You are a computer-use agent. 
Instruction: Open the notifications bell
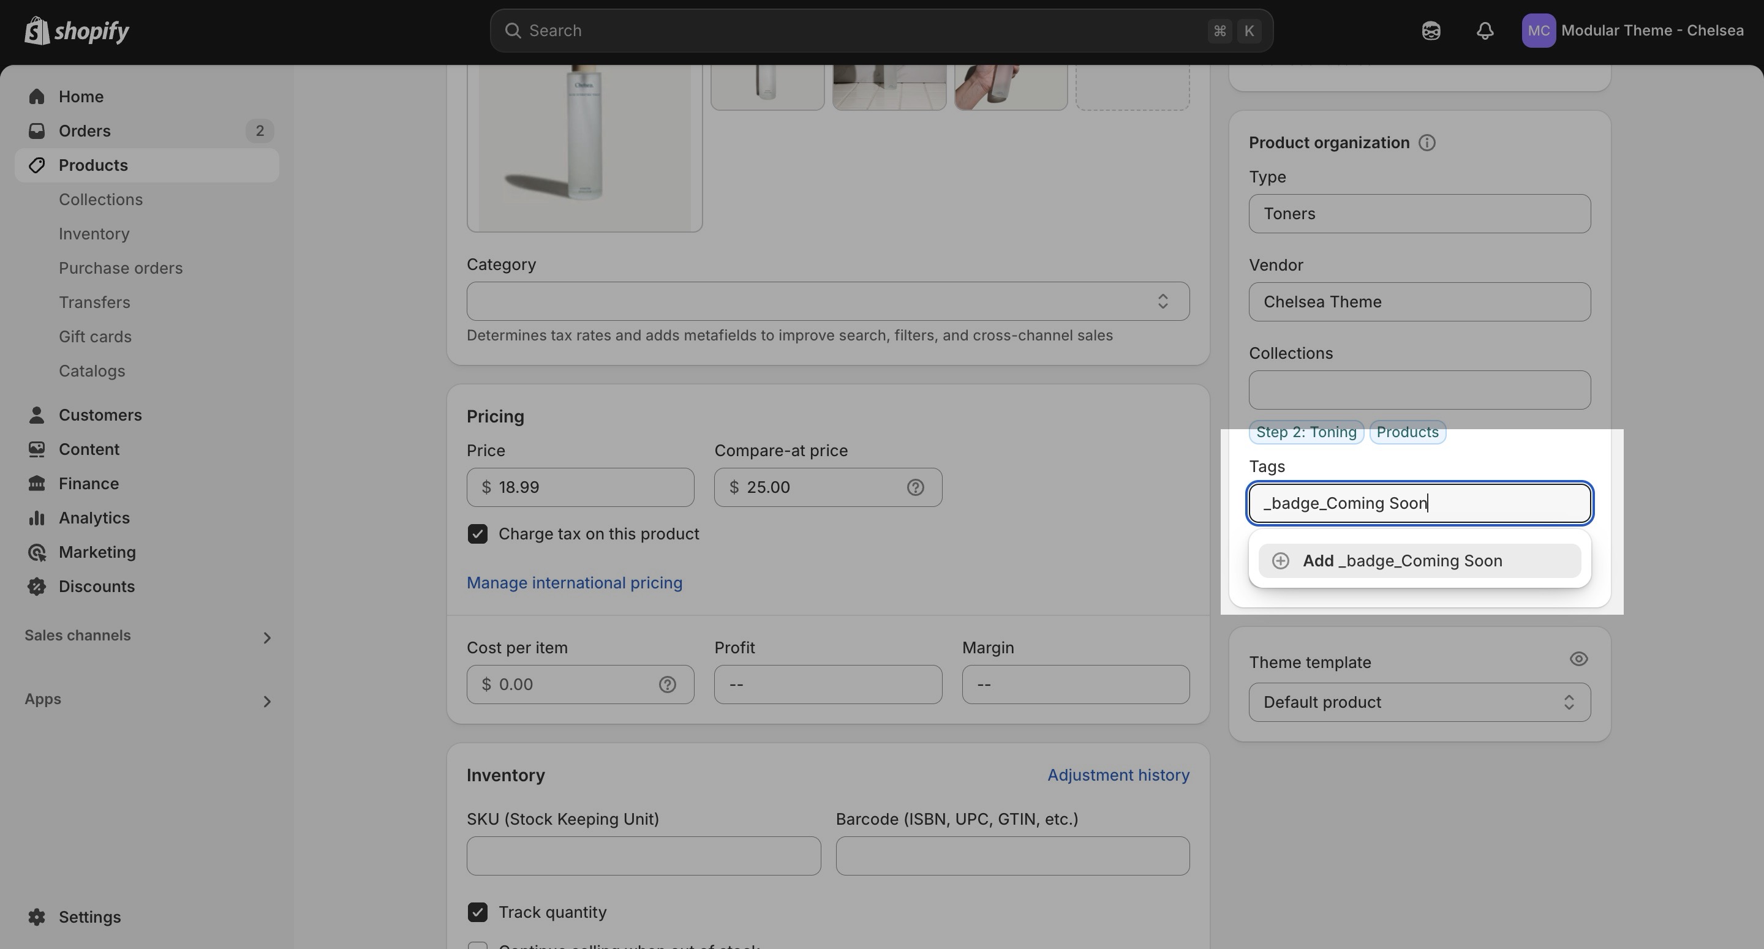click(1485, 31)
